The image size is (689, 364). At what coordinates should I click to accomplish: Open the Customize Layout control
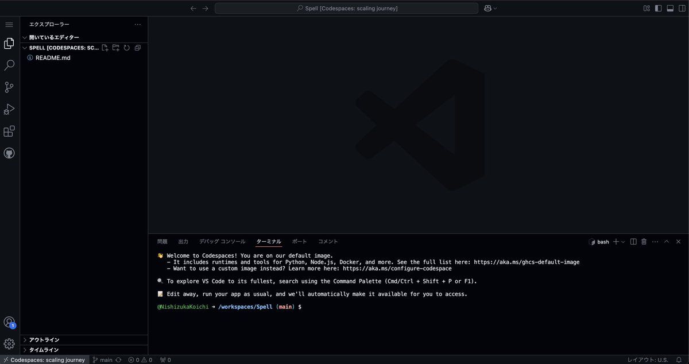click(x=647, y=8)
